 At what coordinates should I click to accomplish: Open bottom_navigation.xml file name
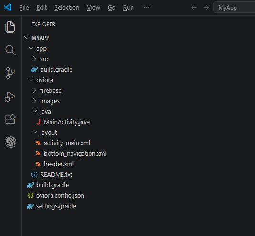coord(75,153)
